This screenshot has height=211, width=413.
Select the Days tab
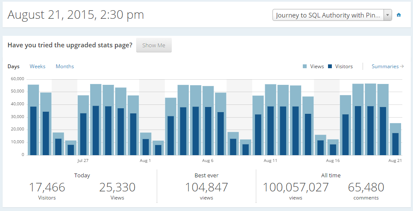14,66
